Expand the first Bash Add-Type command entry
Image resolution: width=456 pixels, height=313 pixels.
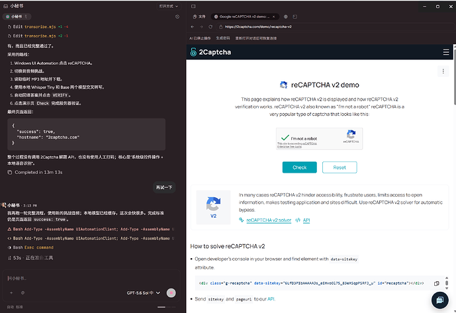coord(91,229)
